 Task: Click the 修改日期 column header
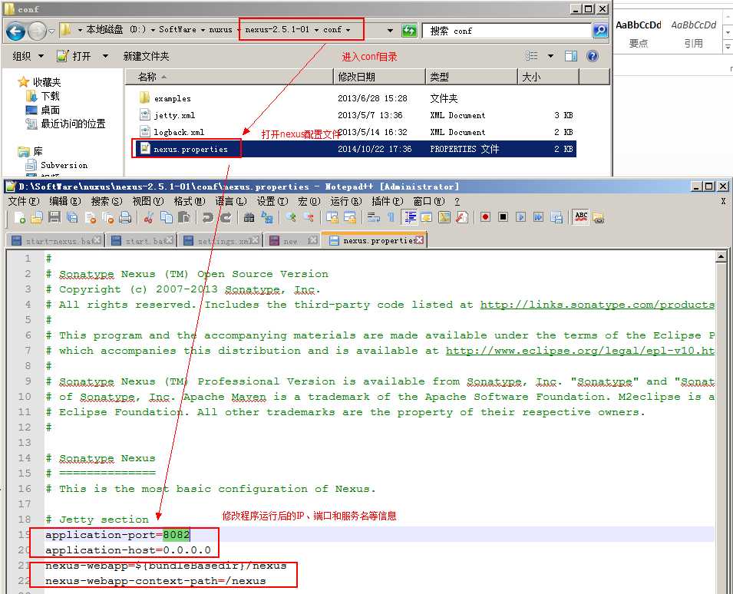click(x=379, y=77)
